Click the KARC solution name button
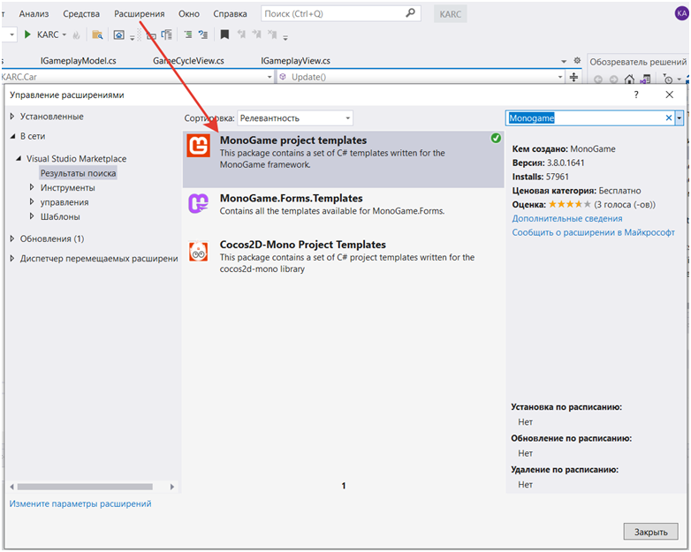The image size is (691, 552). (x=450, y=14)
